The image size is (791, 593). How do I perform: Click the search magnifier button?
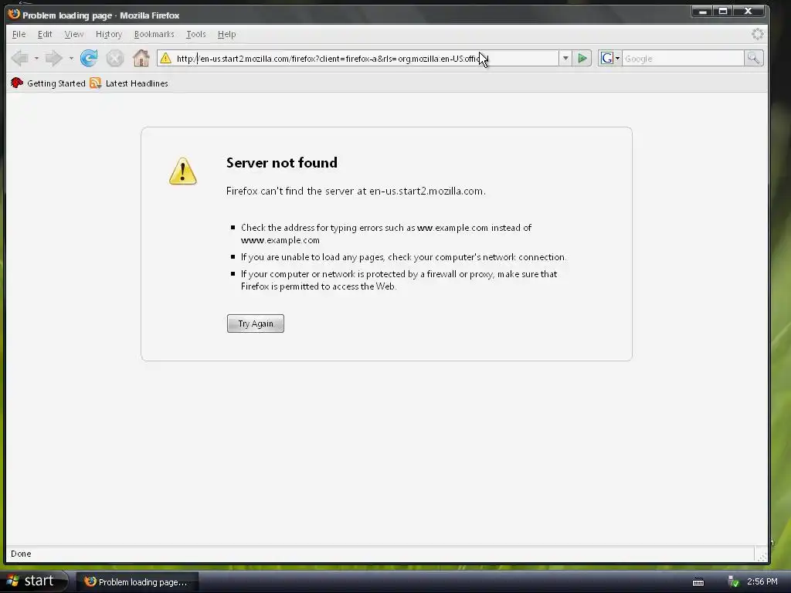[754, 59]
